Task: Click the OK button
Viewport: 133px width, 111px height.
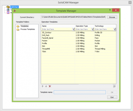Action: 112,92
